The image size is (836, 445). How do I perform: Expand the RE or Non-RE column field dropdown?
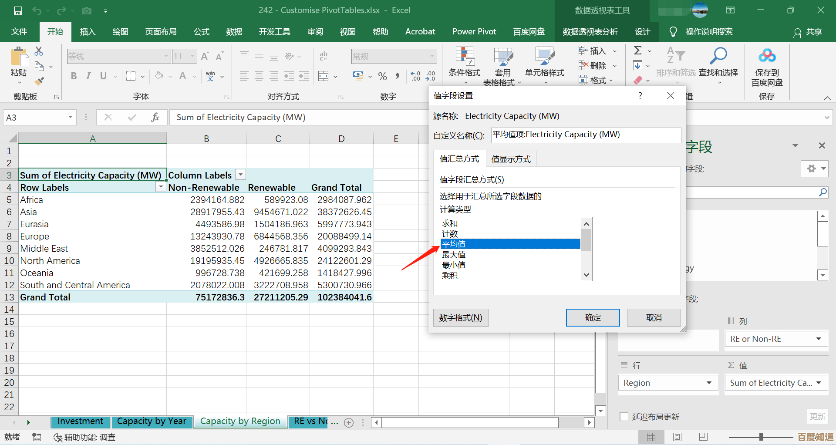tap(819, 339)
